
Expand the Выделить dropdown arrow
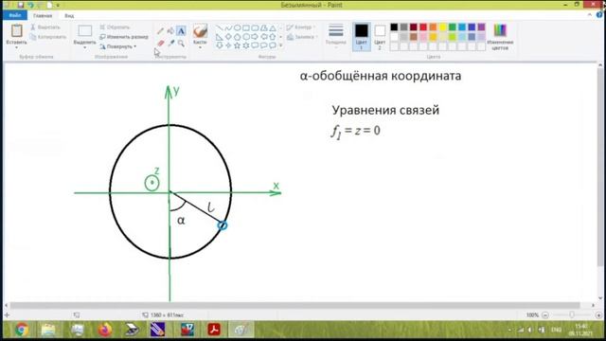[84, 47]
